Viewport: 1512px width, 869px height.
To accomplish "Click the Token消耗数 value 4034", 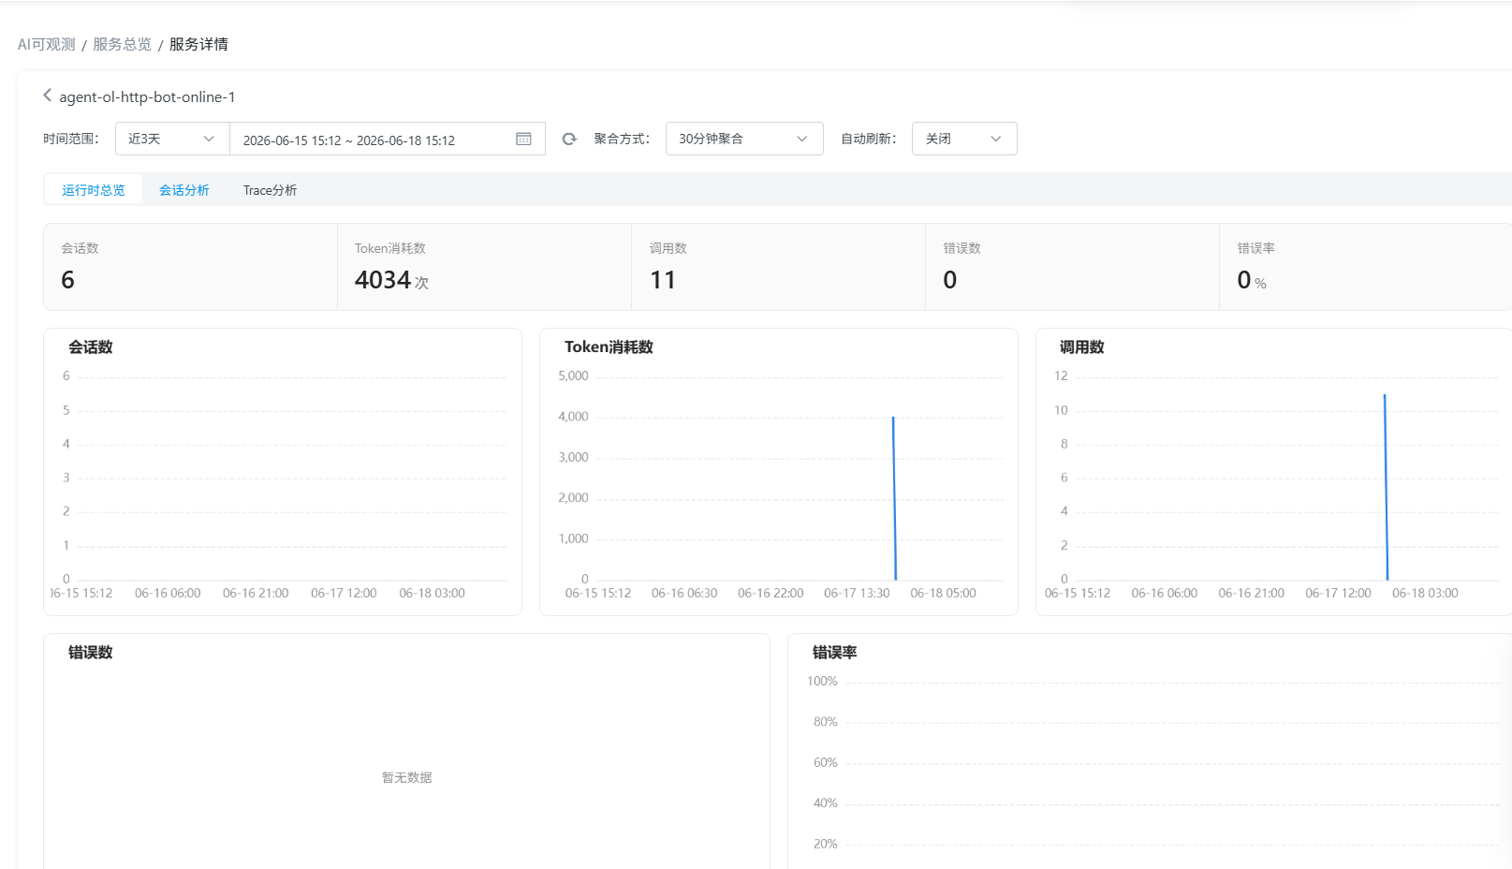I will [383, 280].
